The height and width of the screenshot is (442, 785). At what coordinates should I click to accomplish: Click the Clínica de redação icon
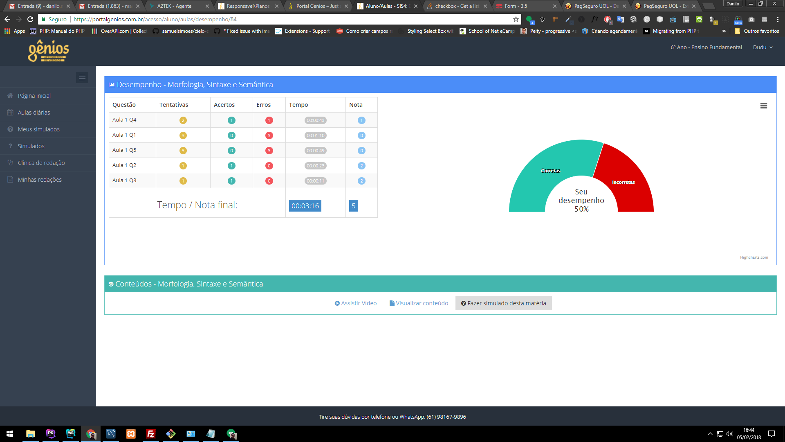point(10,163)
